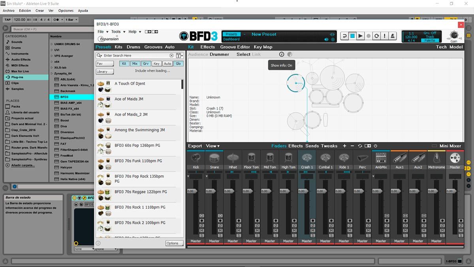Solo the Snare channel

point(220,235)
